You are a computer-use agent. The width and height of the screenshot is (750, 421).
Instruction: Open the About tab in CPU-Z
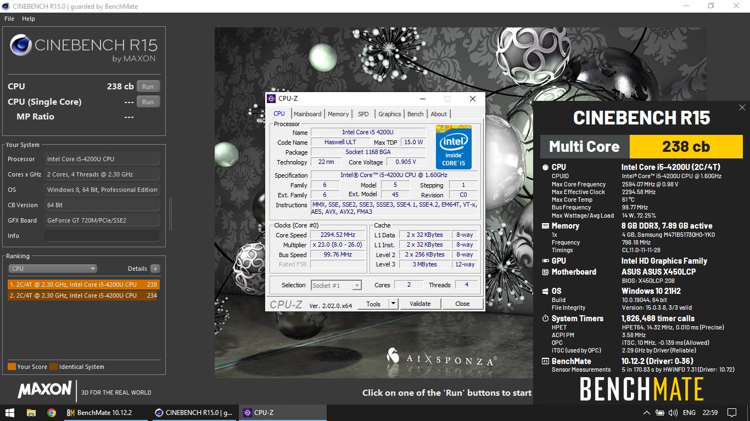(439, 114)
